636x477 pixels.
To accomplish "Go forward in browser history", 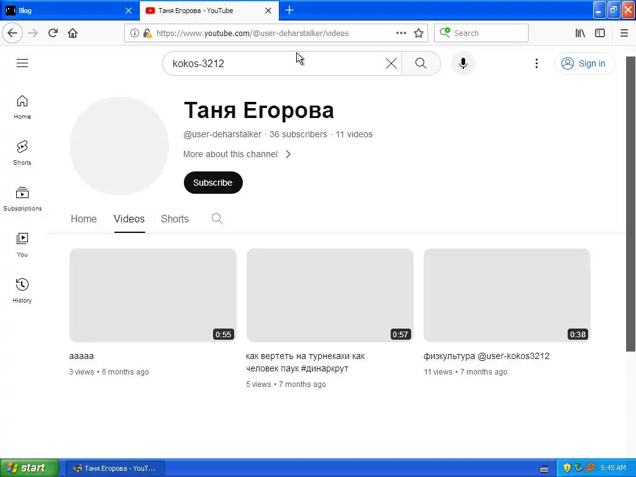I will tap(33, 33).
